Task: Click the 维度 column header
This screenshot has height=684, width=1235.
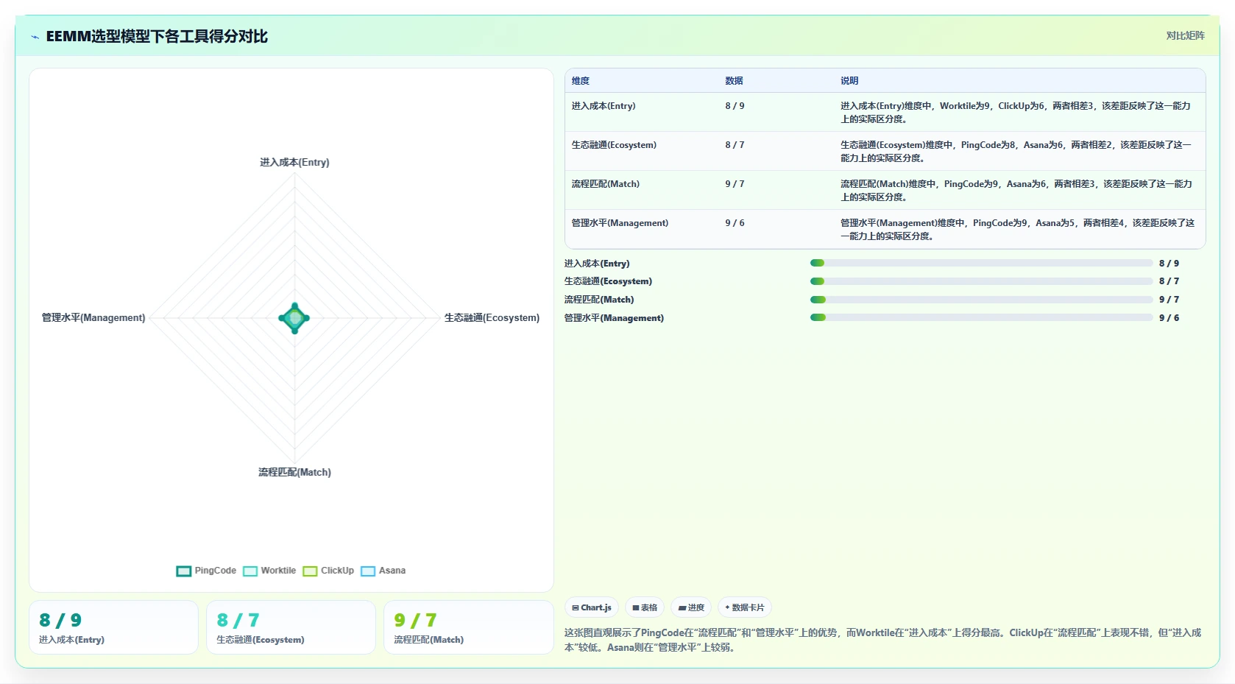Action: click(581, 81)
